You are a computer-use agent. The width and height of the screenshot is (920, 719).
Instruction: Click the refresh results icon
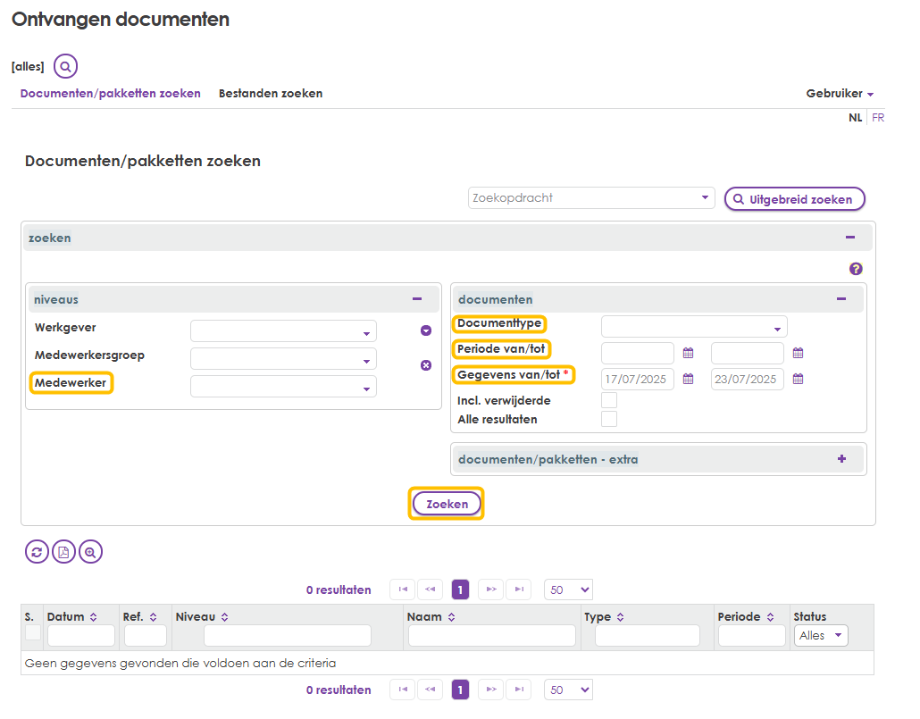click(x=36, y=551)
